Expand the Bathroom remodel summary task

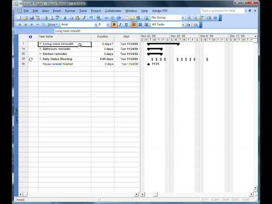40,49
